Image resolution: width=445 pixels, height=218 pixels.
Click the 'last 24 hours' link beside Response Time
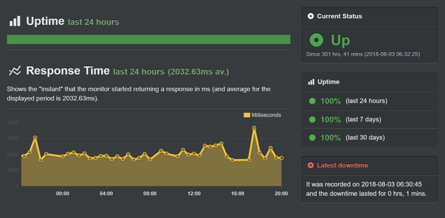pyautogui.click(x=138, y=72)
